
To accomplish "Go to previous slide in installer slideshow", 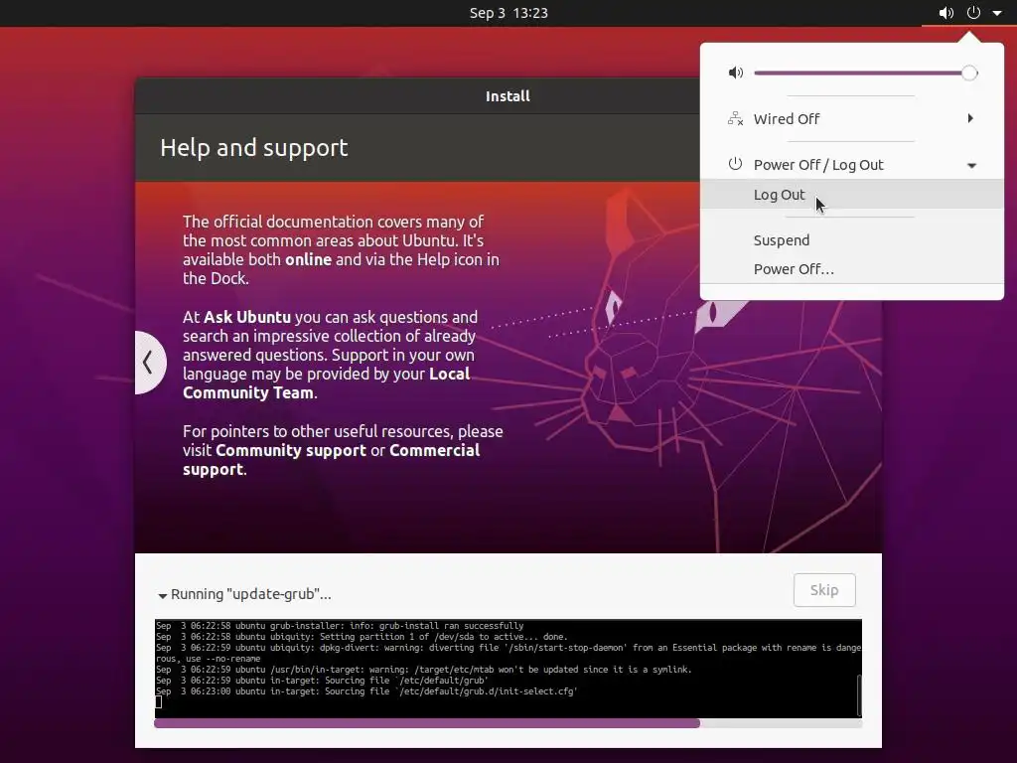I will [x=149, y=362].
